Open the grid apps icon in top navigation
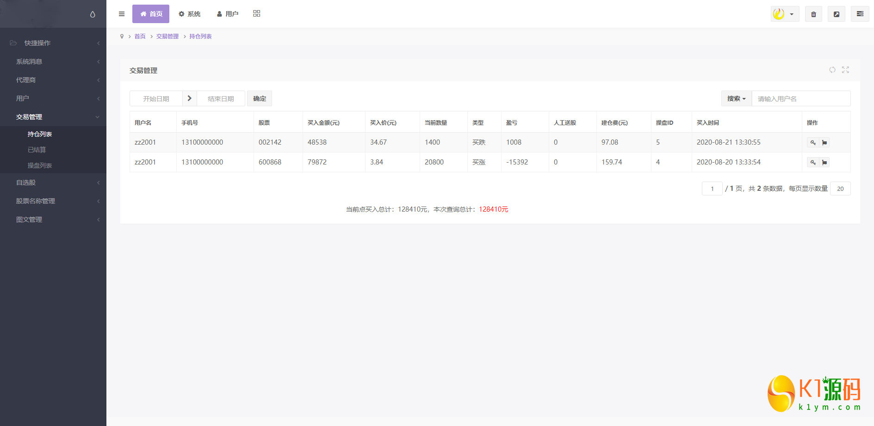Image resolution: width=874 pixels, height=426 pixels. [257, 14]
